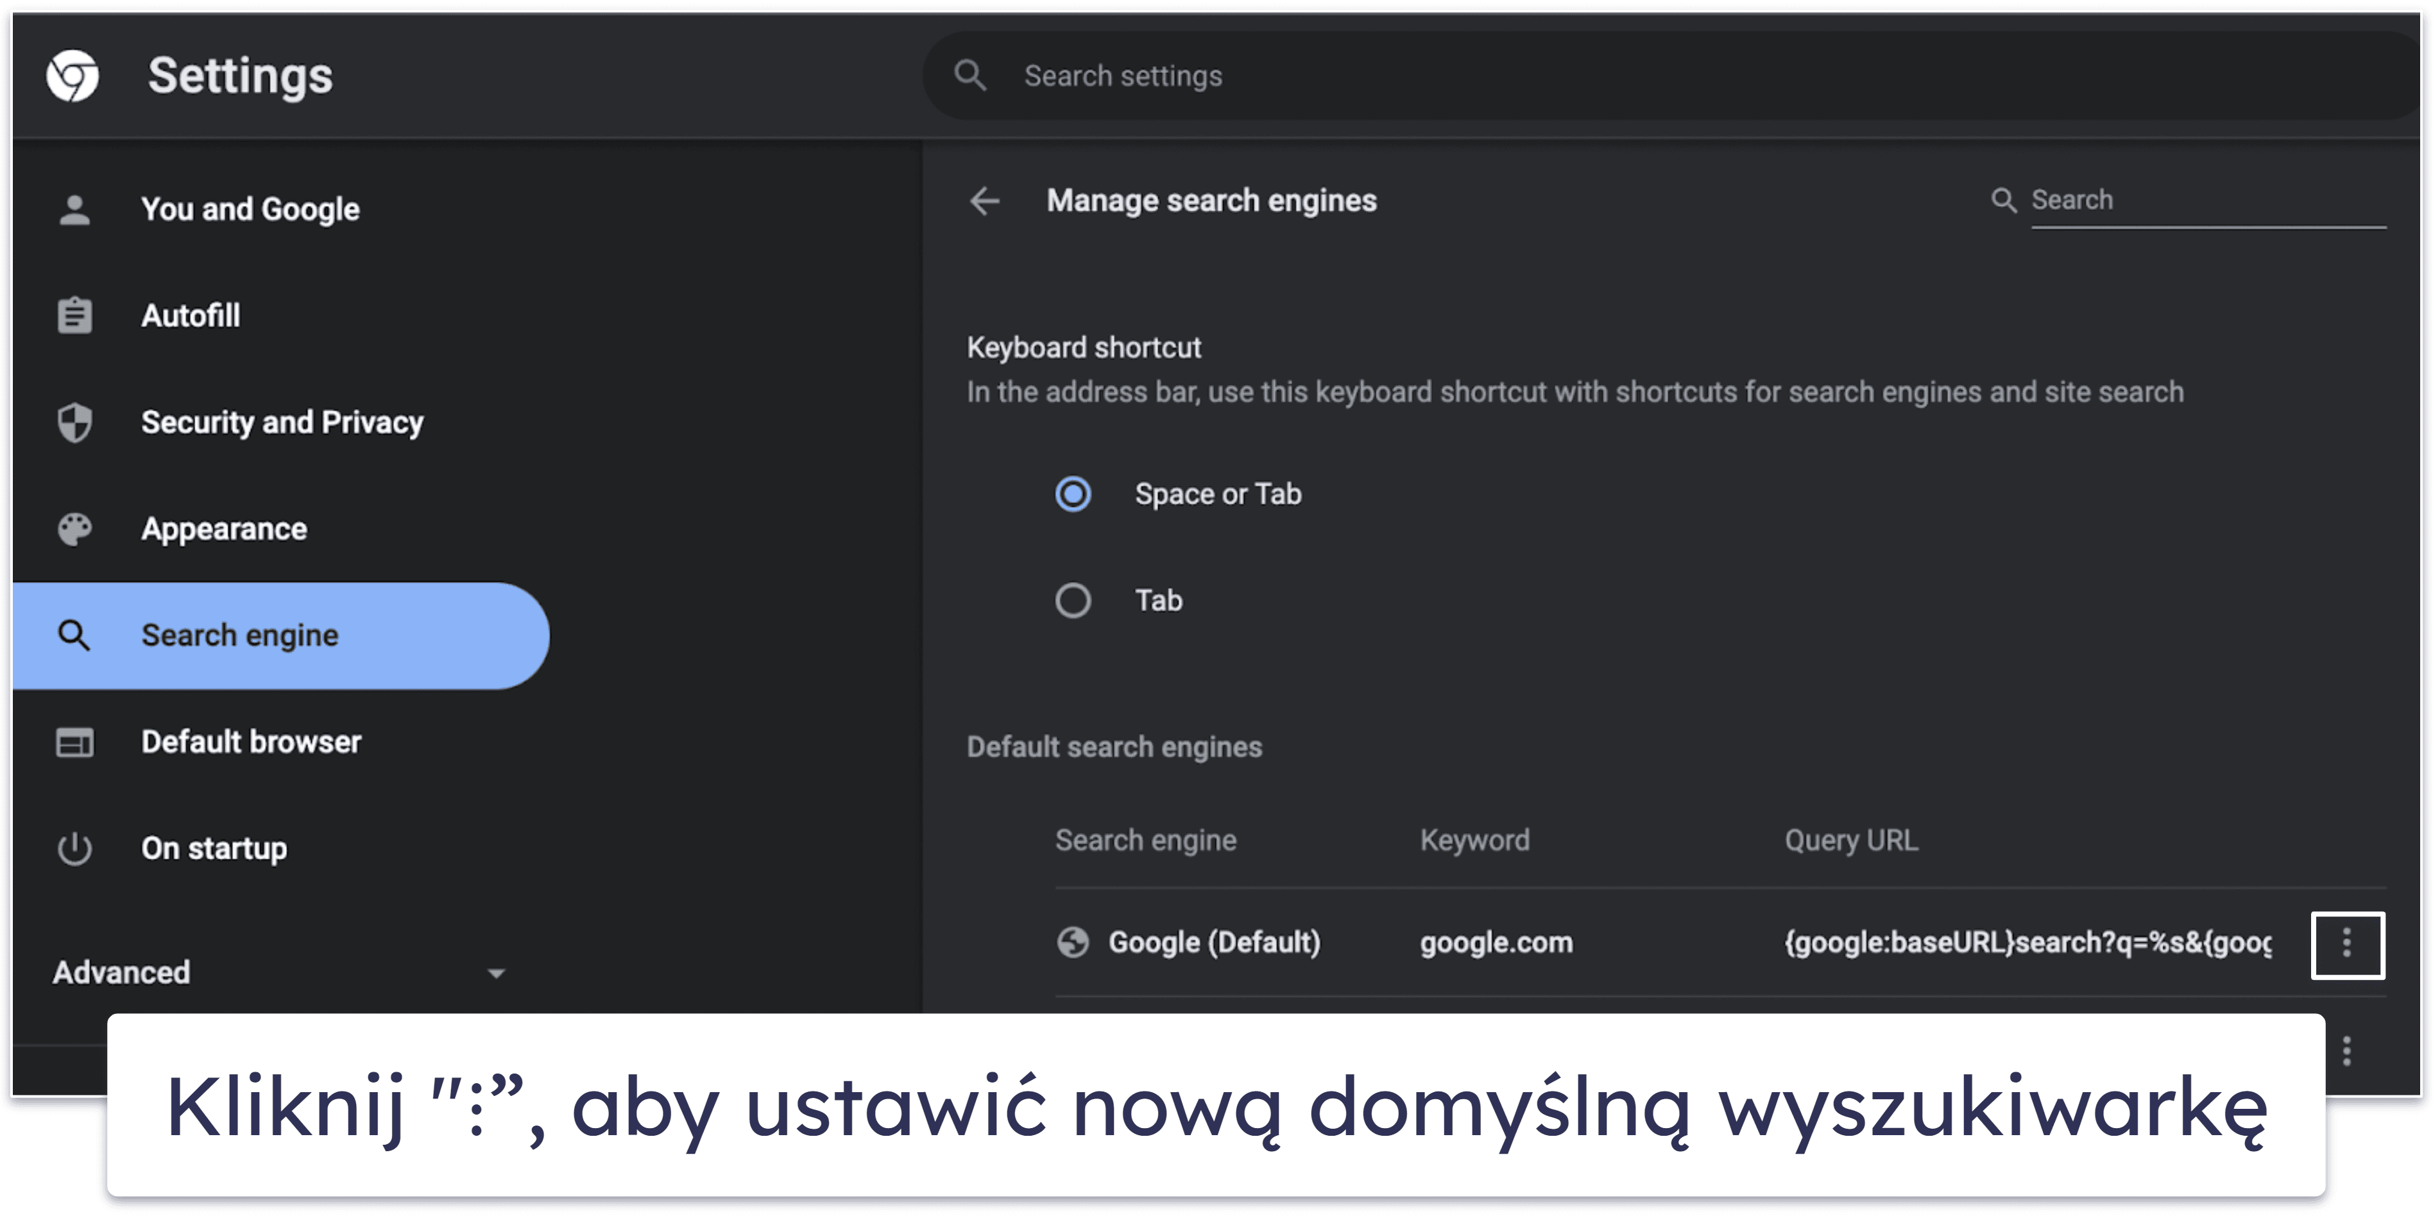Click the power icon beside On startup
Screen dimensions: 2433x1216
74,848
